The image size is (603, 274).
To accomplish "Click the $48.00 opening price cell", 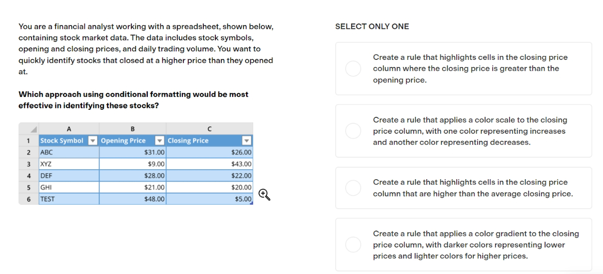I will pyautogui.click(x=132, y=199).
